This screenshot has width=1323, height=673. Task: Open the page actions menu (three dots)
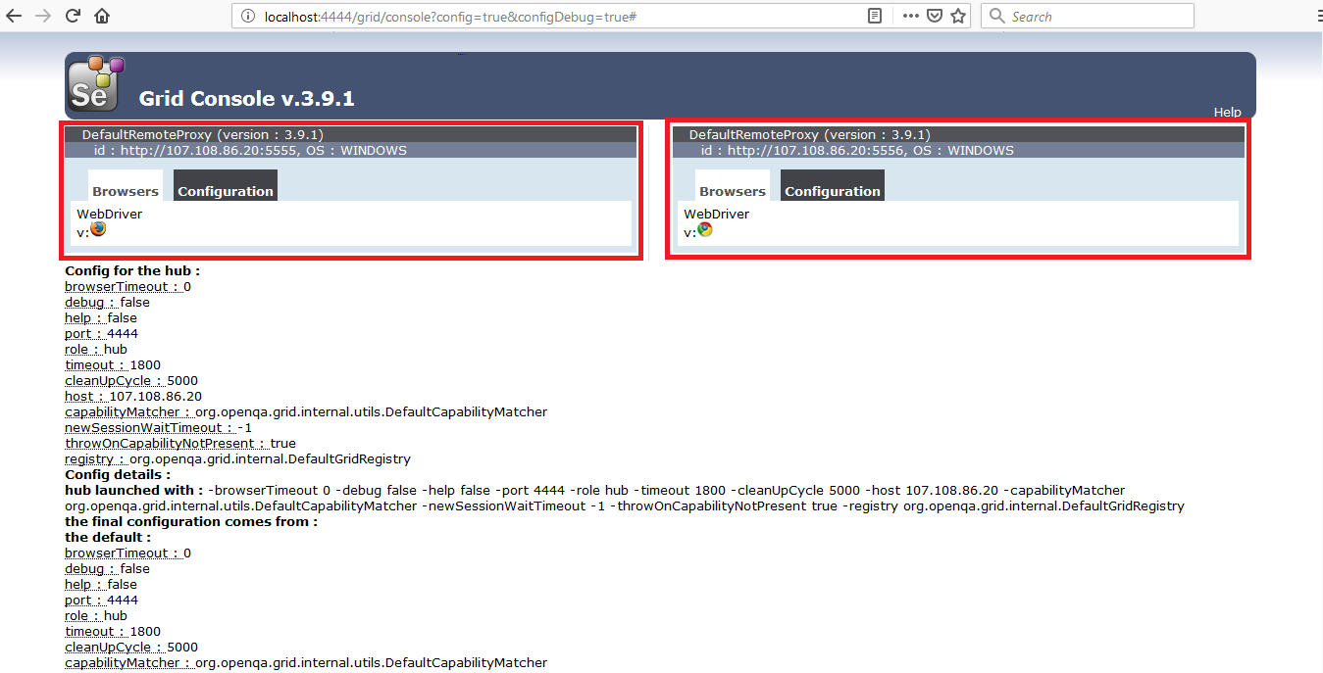910,16
